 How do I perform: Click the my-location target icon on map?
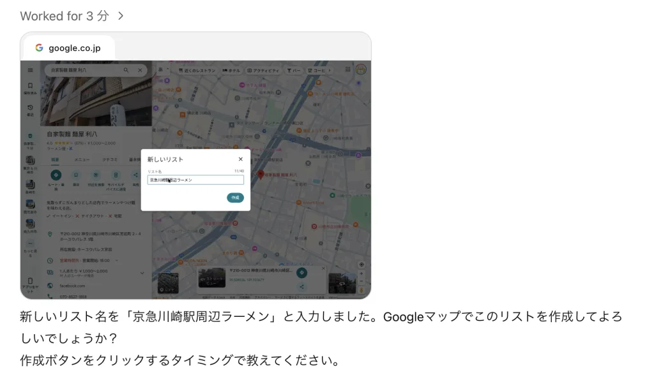pyautogui.click(x=361, y=265)
